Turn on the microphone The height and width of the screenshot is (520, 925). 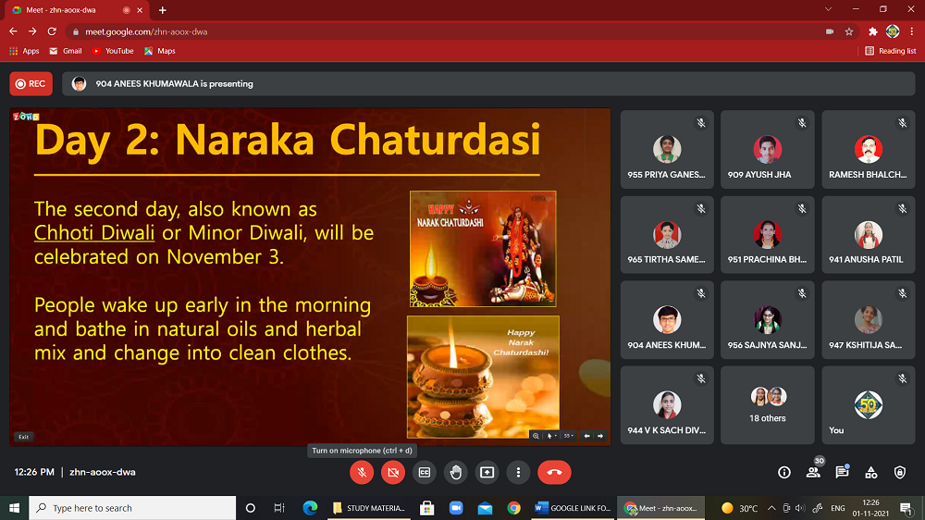pyautogui.click(x=362, y=472)
